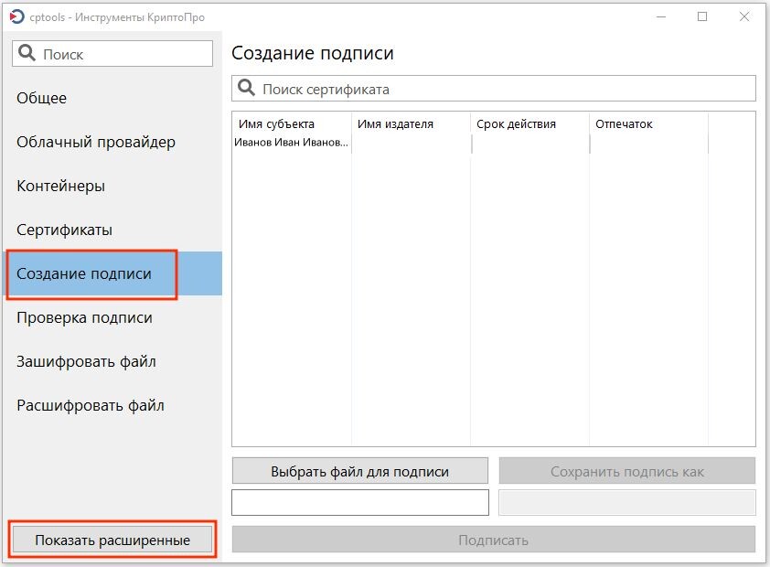Click the "Имя субъекта" column header
This screenshot has height=567, width=770.
279,123
